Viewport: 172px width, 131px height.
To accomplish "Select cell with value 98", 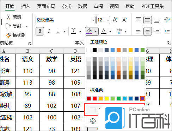I will point(52,83).
